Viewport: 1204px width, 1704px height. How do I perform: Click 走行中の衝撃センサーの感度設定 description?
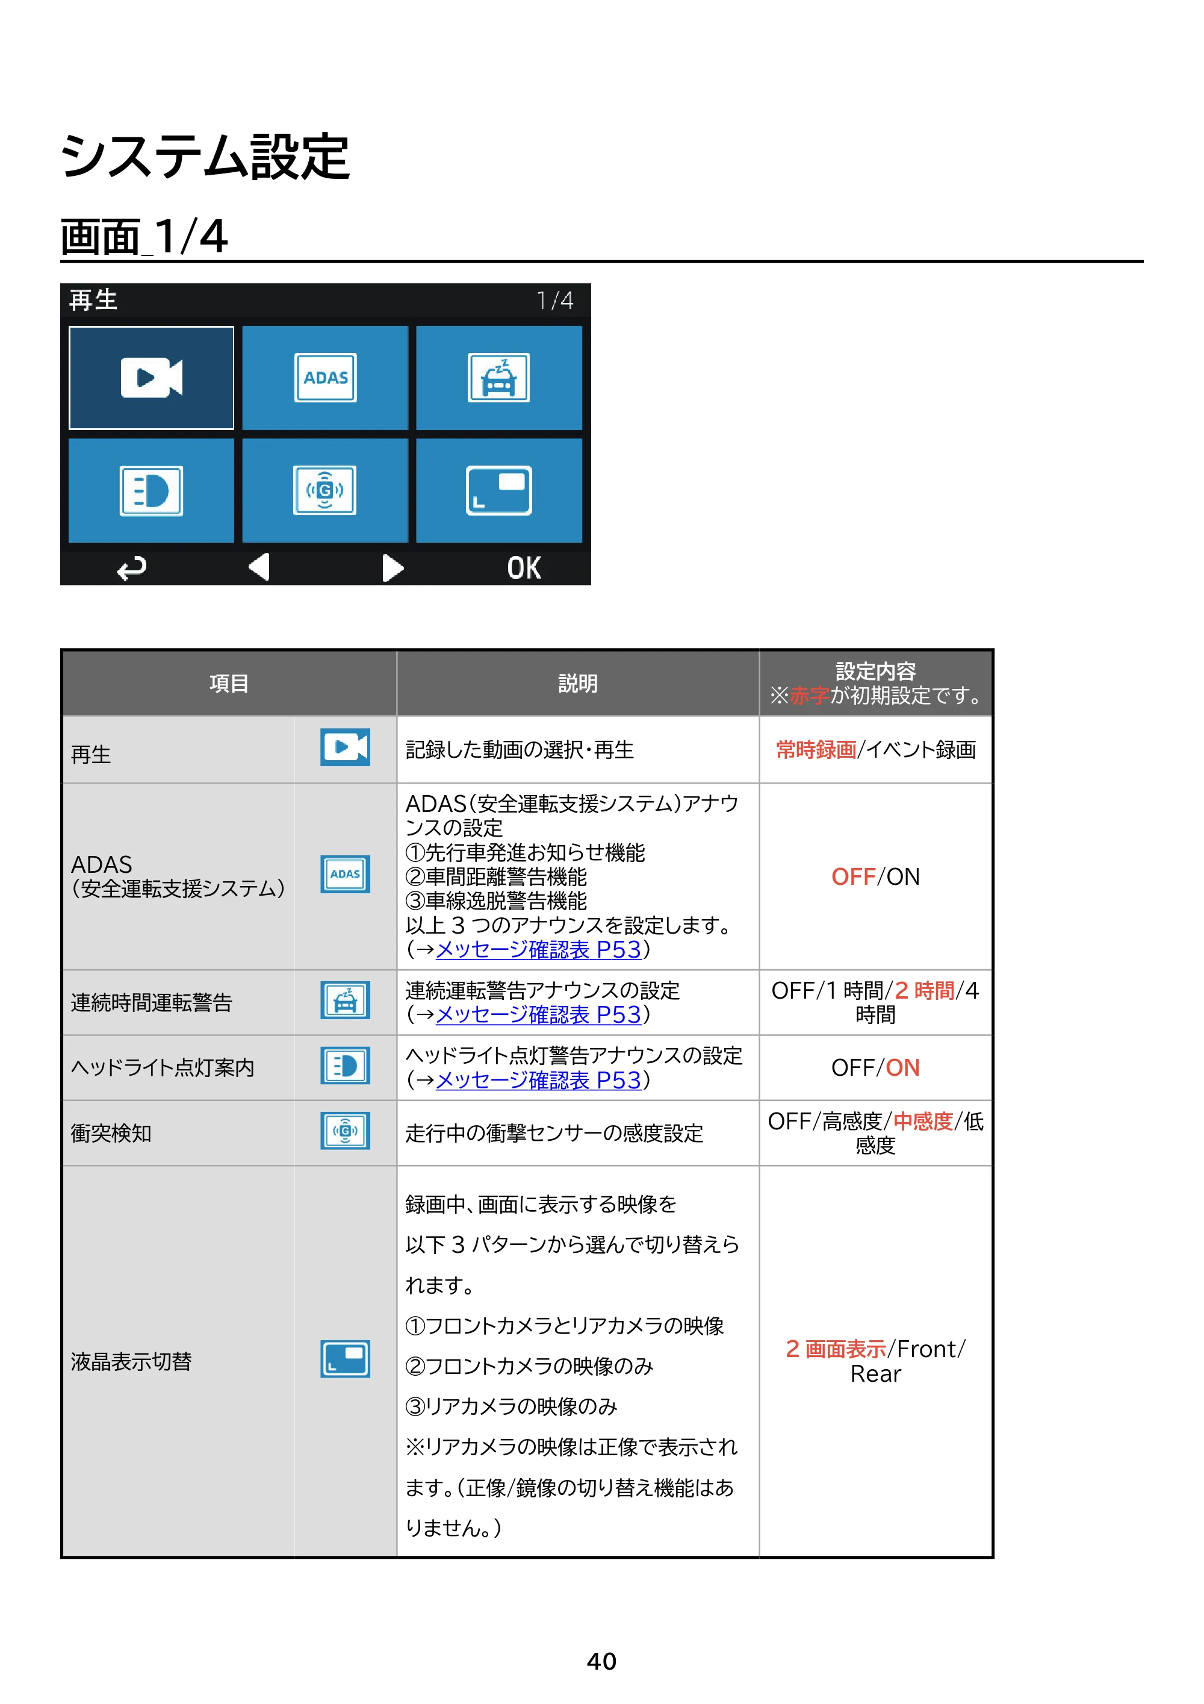pyautogui.click(x=554, y=1133)
